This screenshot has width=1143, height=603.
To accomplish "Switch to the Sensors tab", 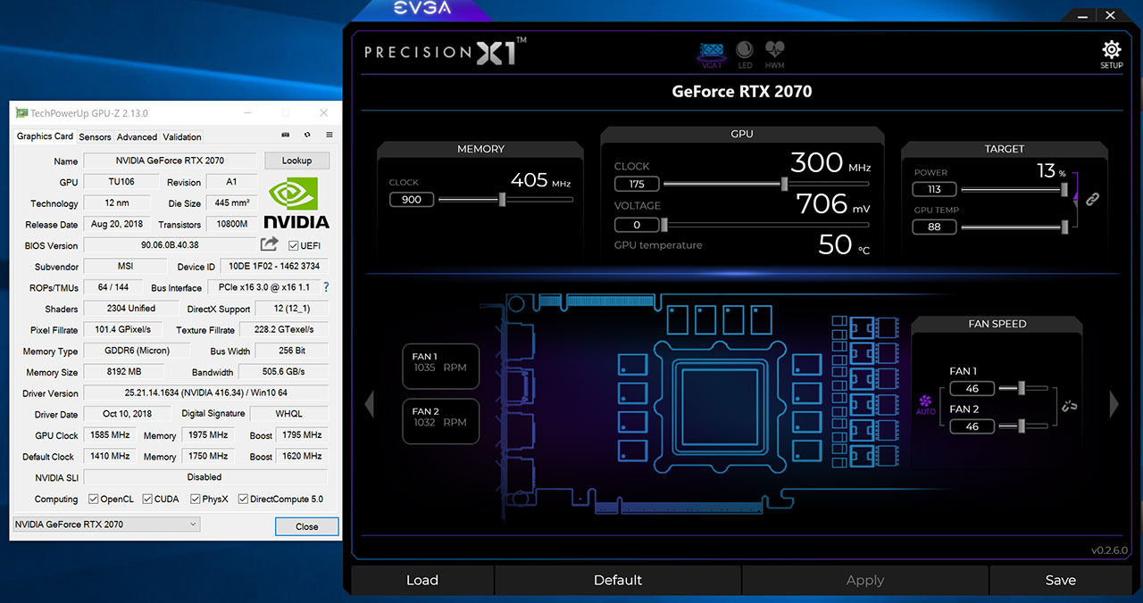I will tap(95, 136).
